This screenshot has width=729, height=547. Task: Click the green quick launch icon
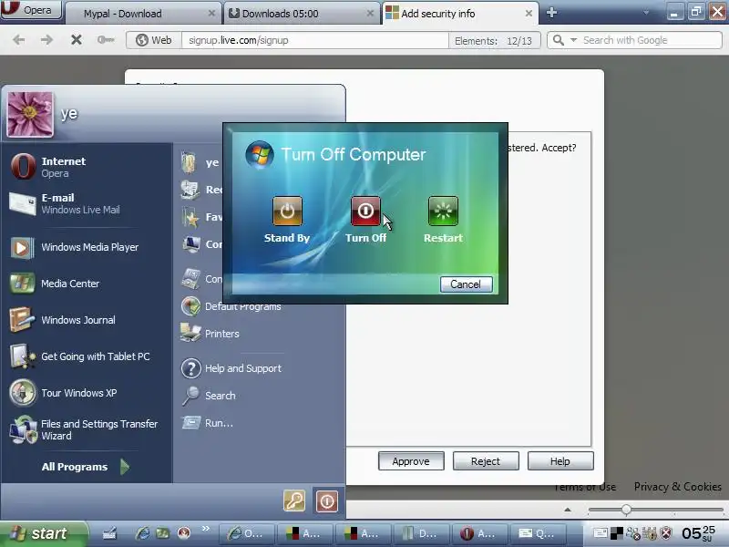tap(163, 533)
